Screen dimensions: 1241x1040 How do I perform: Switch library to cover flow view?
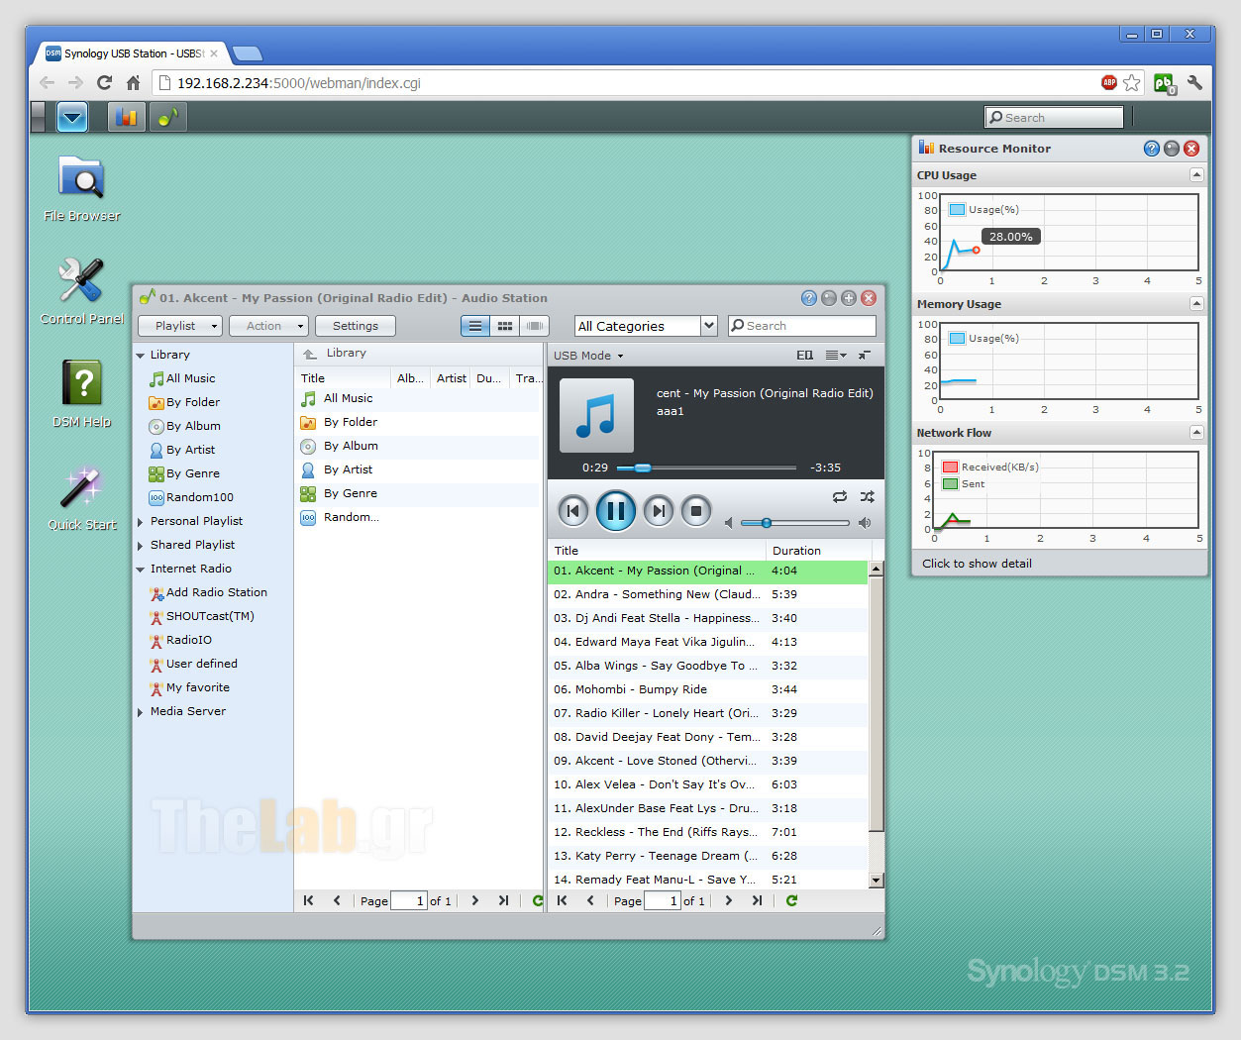pyautogui.click(x=534, y=326)
